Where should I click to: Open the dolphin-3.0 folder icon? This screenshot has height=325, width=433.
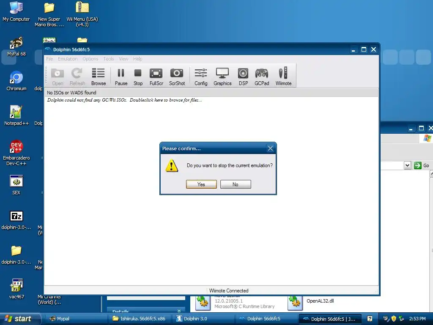point(16,254)
